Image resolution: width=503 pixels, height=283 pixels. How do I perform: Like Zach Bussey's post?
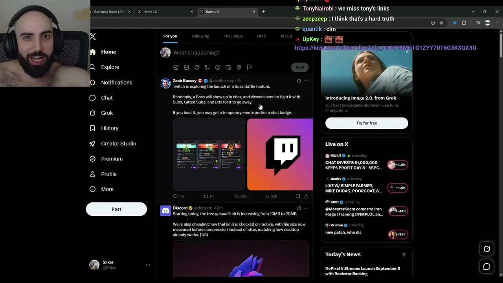click(x=240, y=196)
